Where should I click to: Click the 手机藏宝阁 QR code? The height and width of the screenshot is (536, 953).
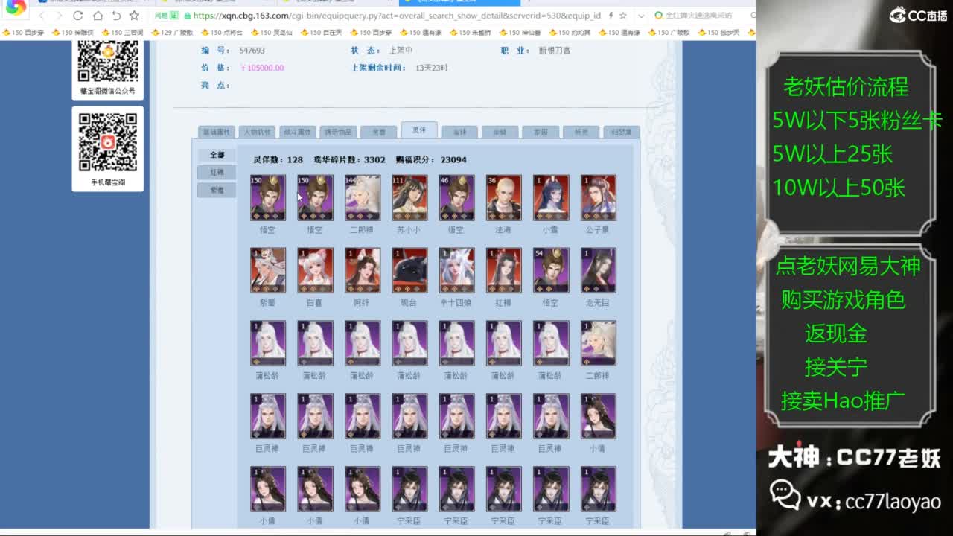(x=108, y=141)
